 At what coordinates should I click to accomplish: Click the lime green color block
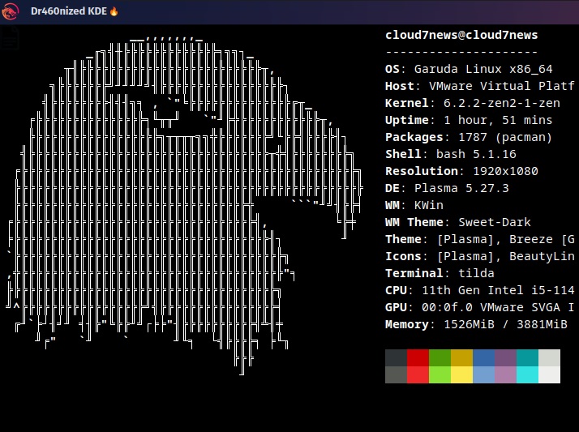(440, 374)
